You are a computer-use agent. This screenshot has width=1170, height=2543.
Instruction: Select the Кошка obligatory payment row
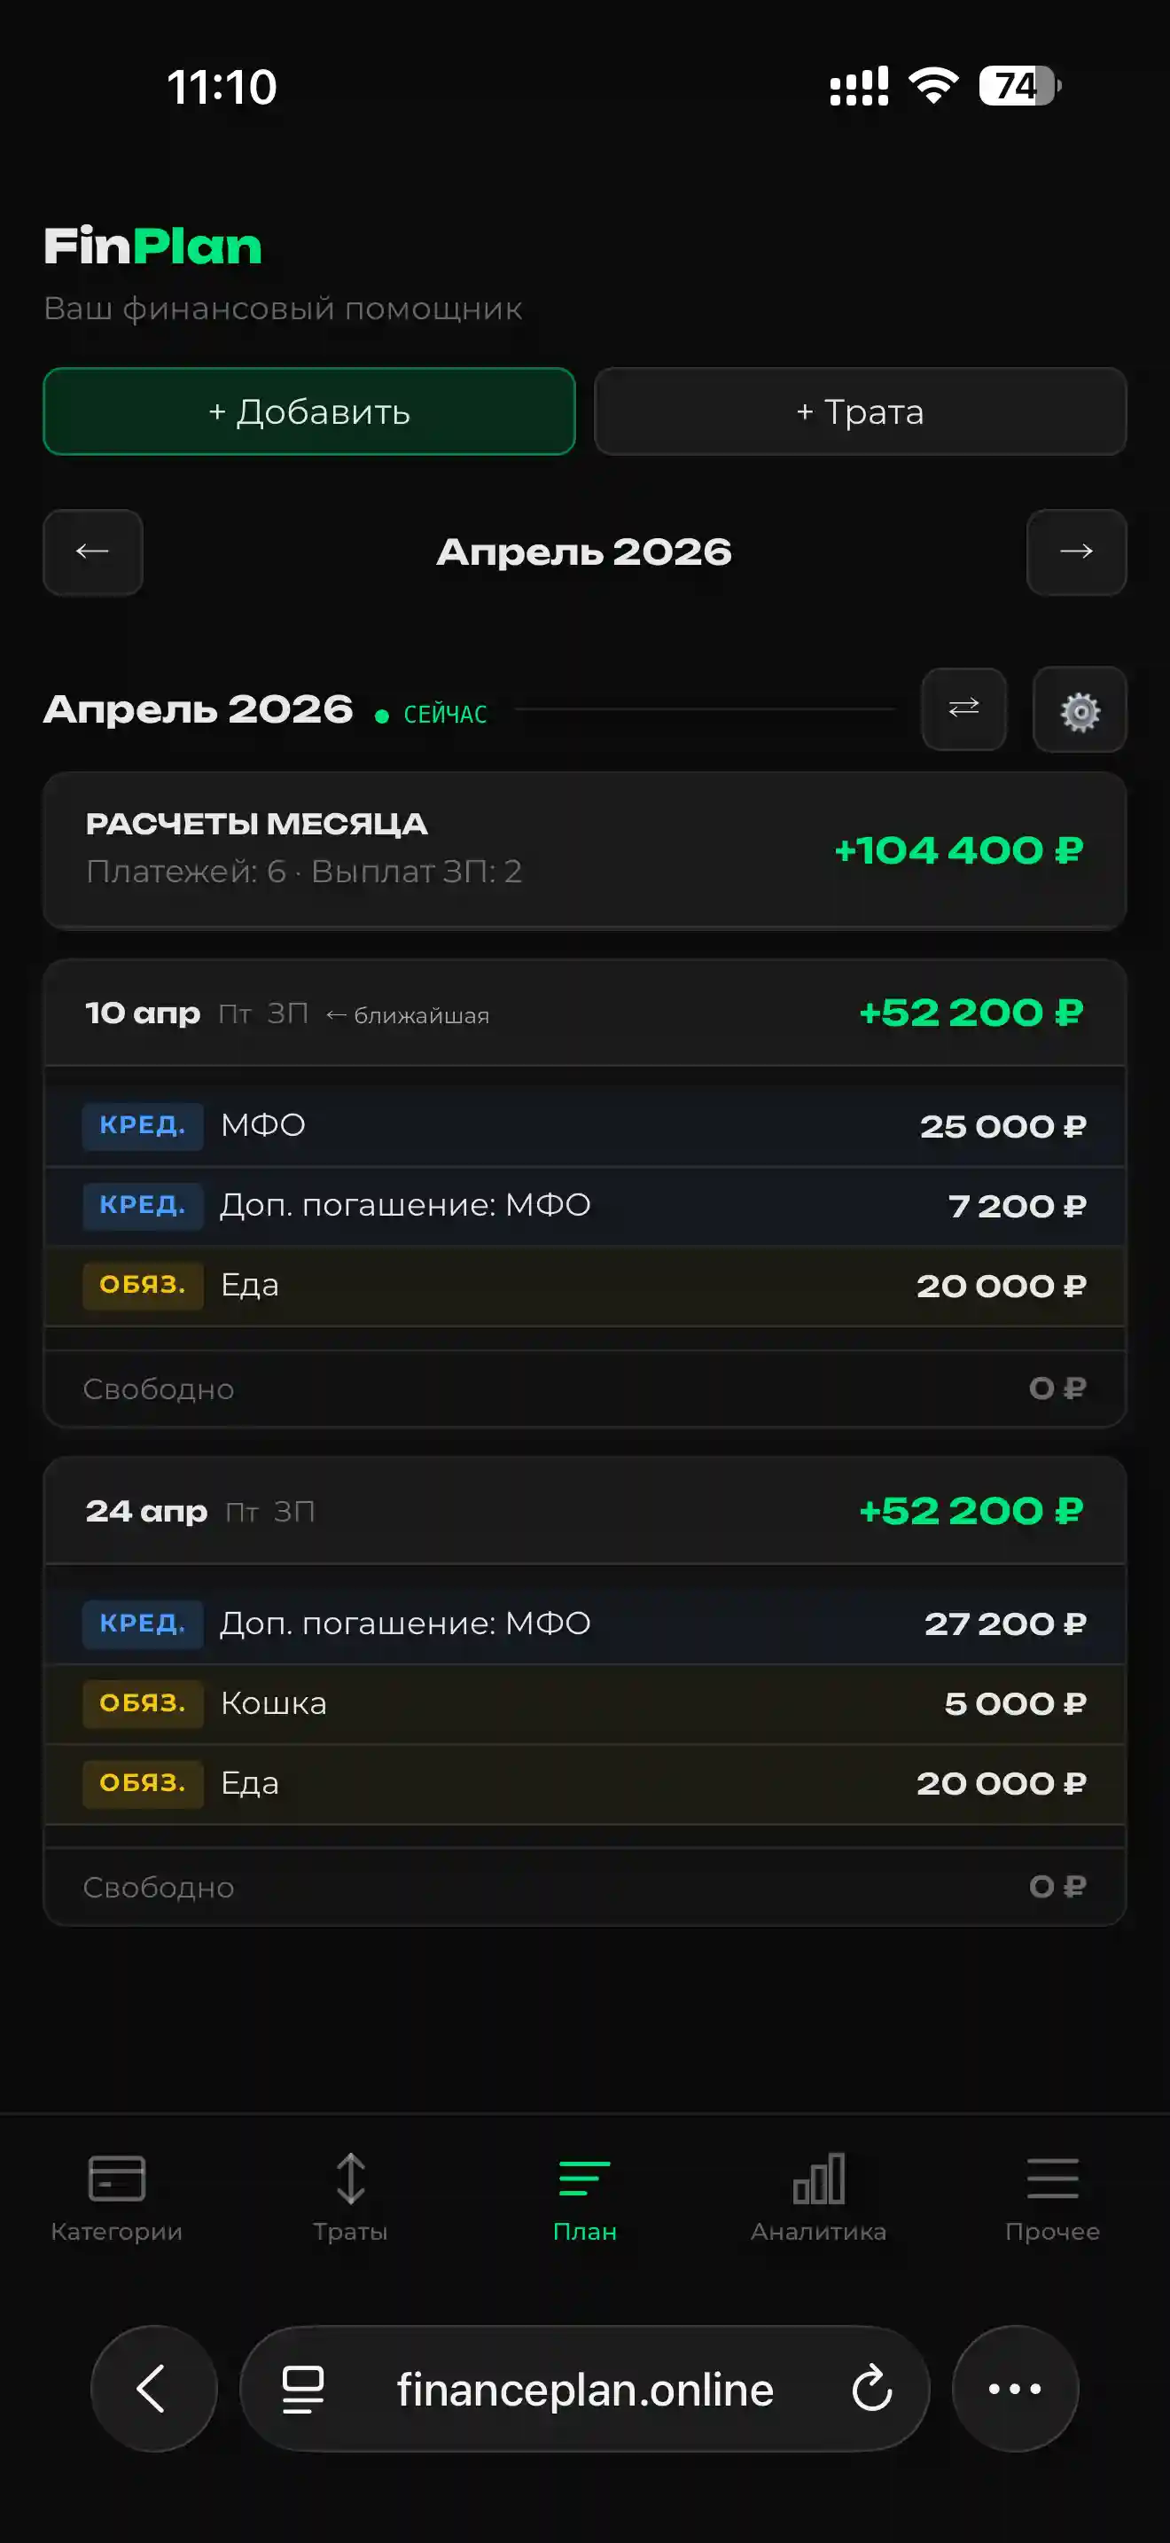[584, 1704]
